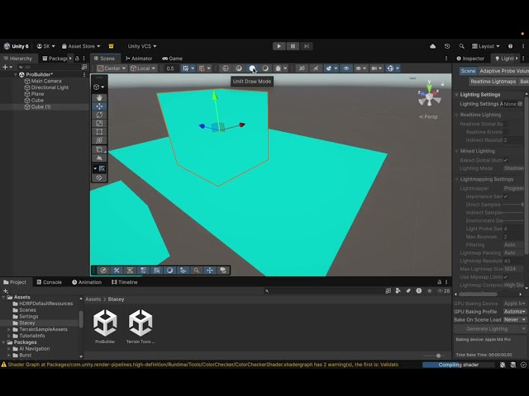Screen dimensions: 529x396
Task: Collapse the ProBuilder scene in Hierarchy
Action: [16, 75]
